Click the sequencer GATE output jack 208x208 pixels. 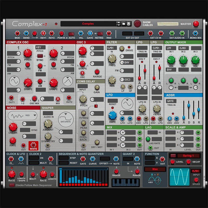[83, 159]
